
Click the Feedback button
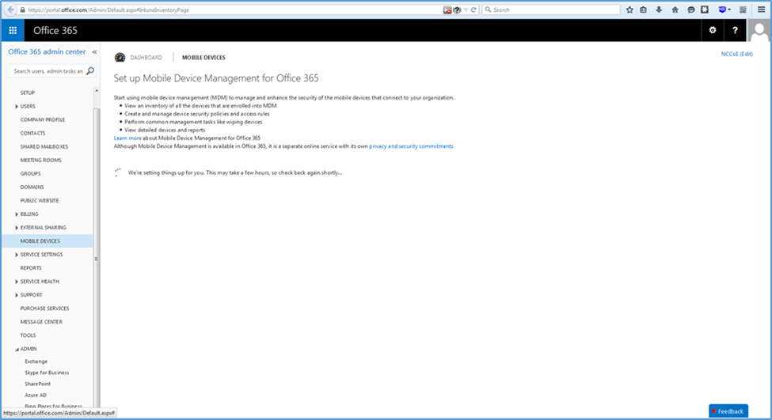[728, 411]
